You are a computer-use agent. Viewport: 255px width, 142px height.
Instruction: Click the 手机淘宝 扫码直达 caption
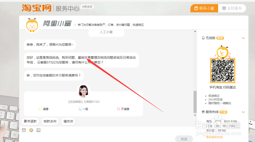point(223,87)
